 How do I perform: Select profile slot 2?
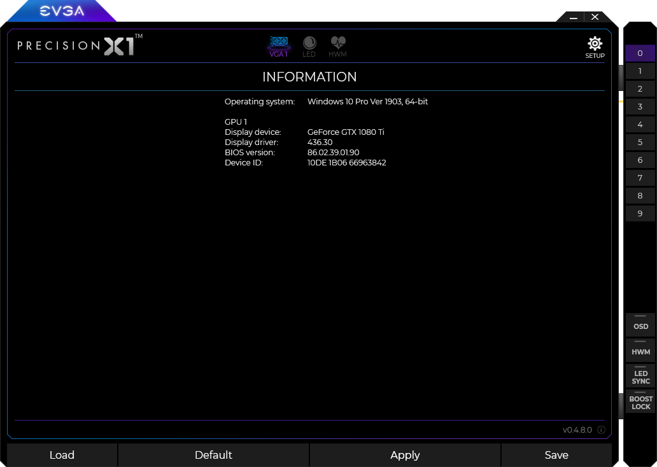[x=640, y=89]
